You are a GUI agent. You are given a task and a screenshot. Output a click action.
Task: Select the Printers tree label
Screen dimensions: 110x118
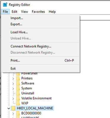pos(27,78)
